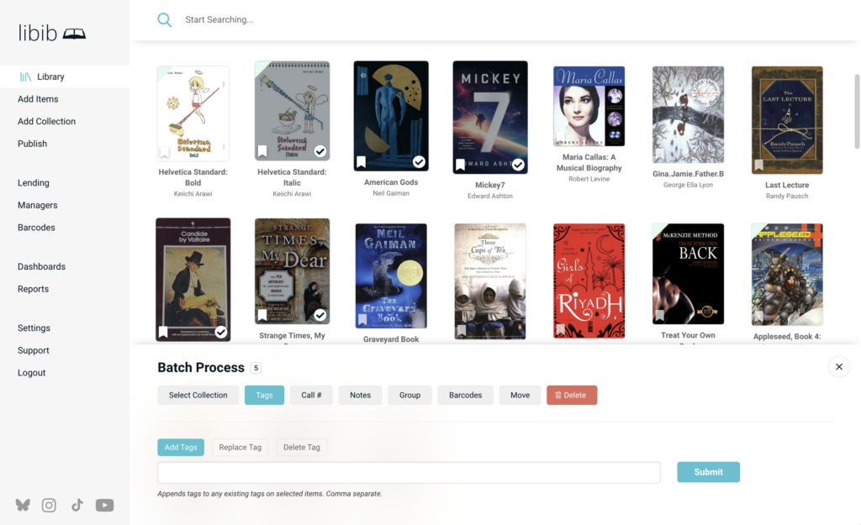The width and height of the screenshot is (861, 525).
Task: Submit the batch tags
Action: pyautogui.click(x=708, y=472)
